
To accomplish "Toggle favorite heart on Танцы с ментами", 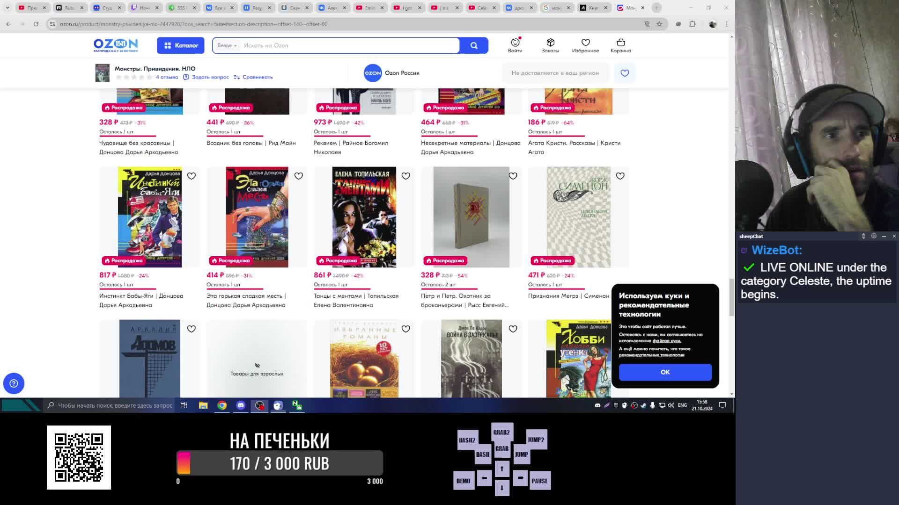I will click(406, 176).
